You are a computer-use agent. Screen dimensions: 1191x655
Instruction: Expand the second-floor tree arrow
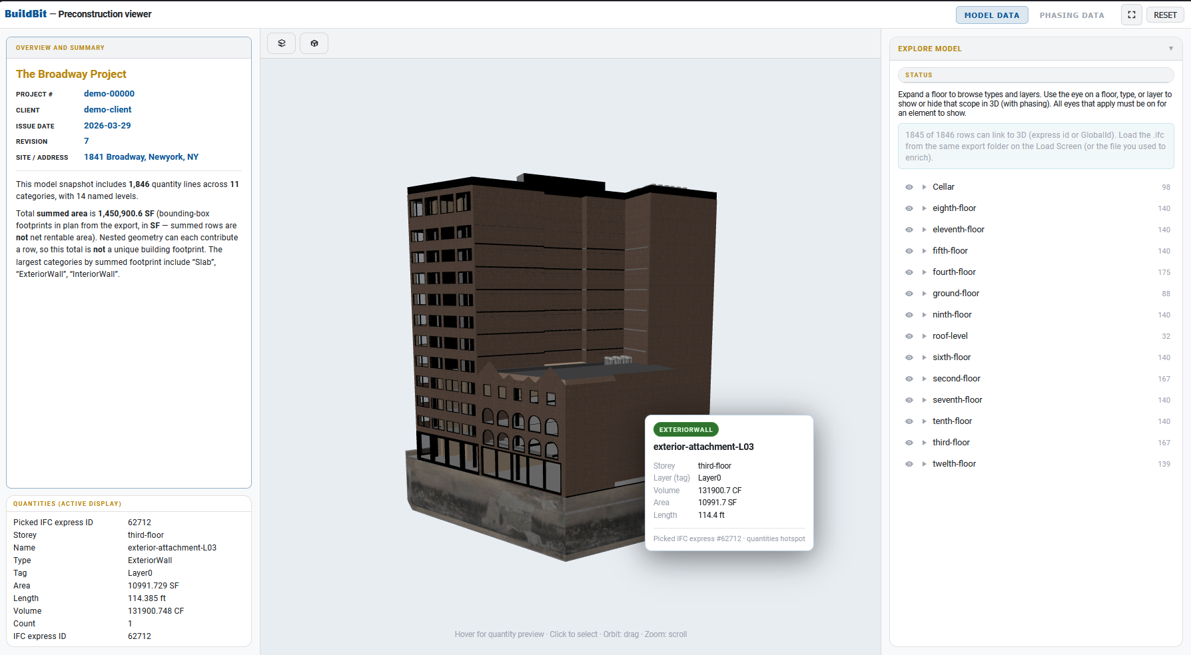[924, 379]
